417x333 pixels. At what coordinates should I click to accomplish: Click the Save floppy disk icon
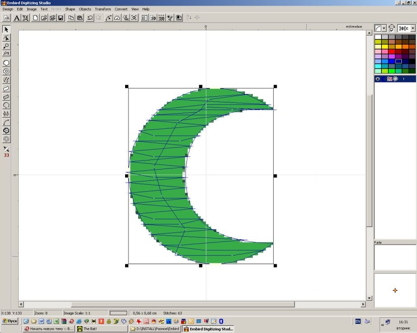click(x=60, y=18)
